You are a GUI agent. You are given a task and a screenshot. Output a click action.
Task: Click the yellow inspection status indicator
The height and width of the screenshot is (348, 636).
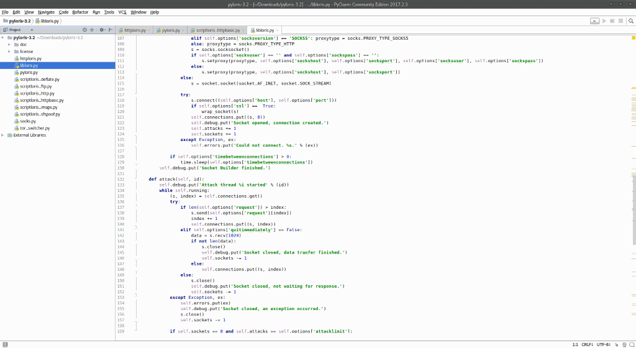[x=633, y=38]
